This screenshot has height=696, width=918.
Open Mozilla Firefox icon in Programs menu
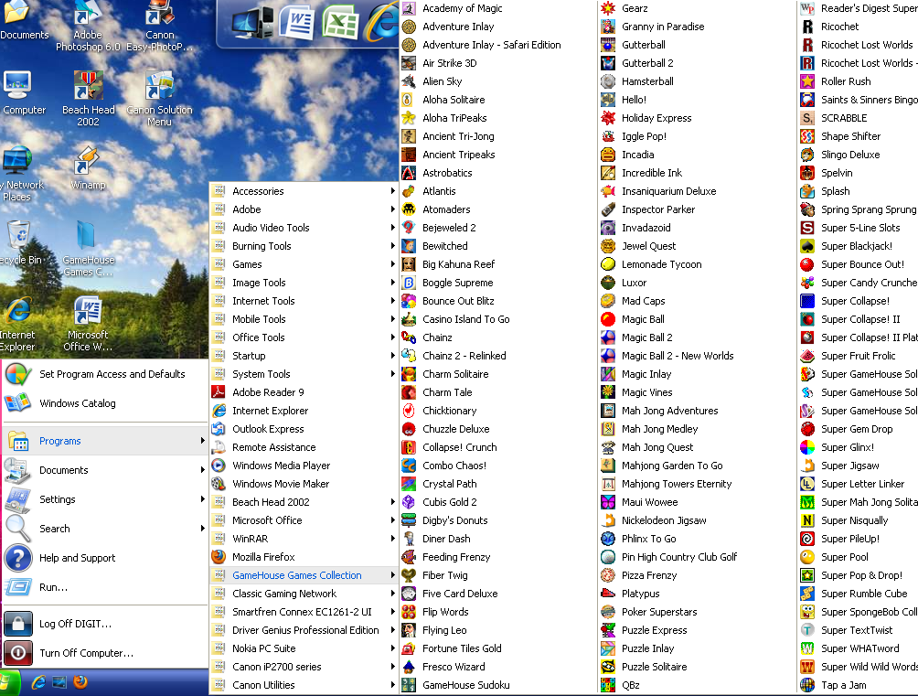pyautogui.click(x=219, y=557)
